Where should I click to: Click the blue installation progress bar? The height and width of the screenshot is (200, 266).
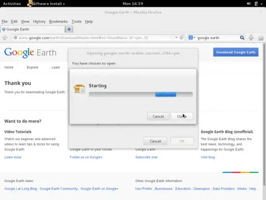coord(165,94)
